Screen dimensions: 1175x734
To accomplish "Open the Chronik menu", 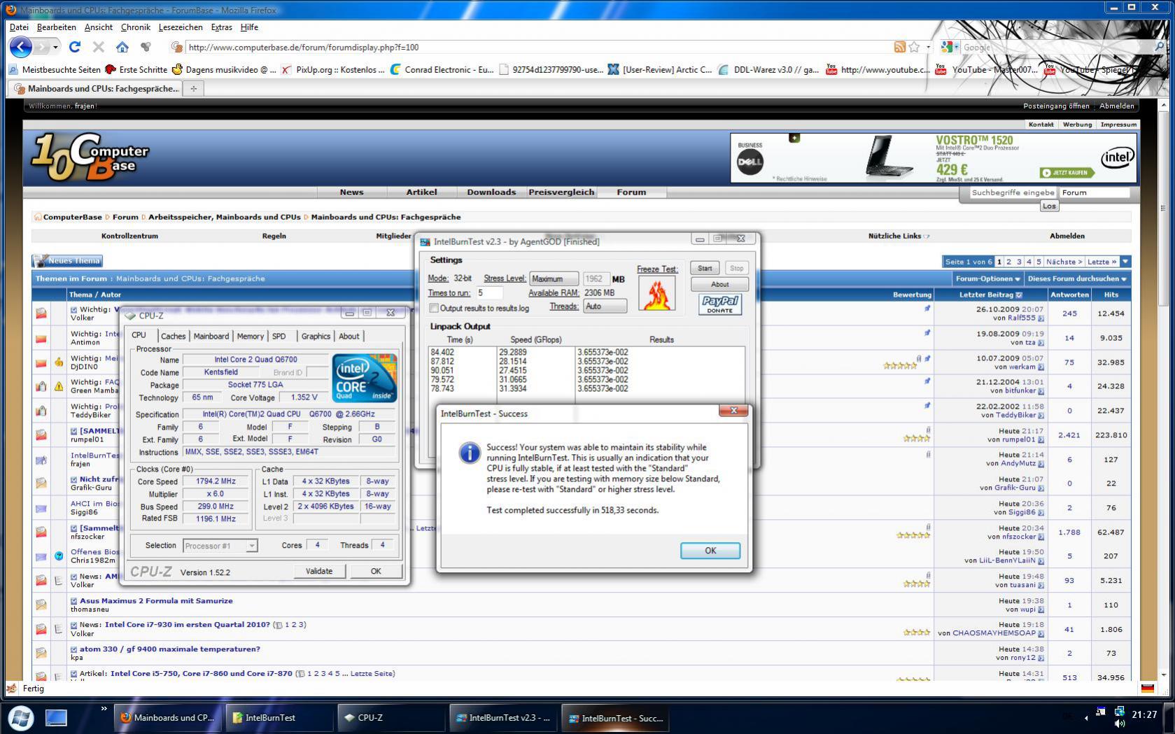I will (x=135, y=27).
